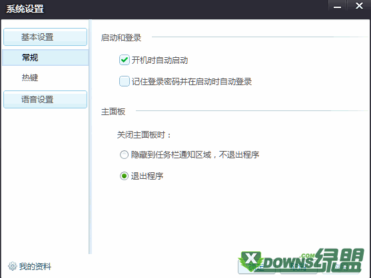
Task: Enable 记住登录密码并在启动时自动登录
Action: (x=124, y=81)
